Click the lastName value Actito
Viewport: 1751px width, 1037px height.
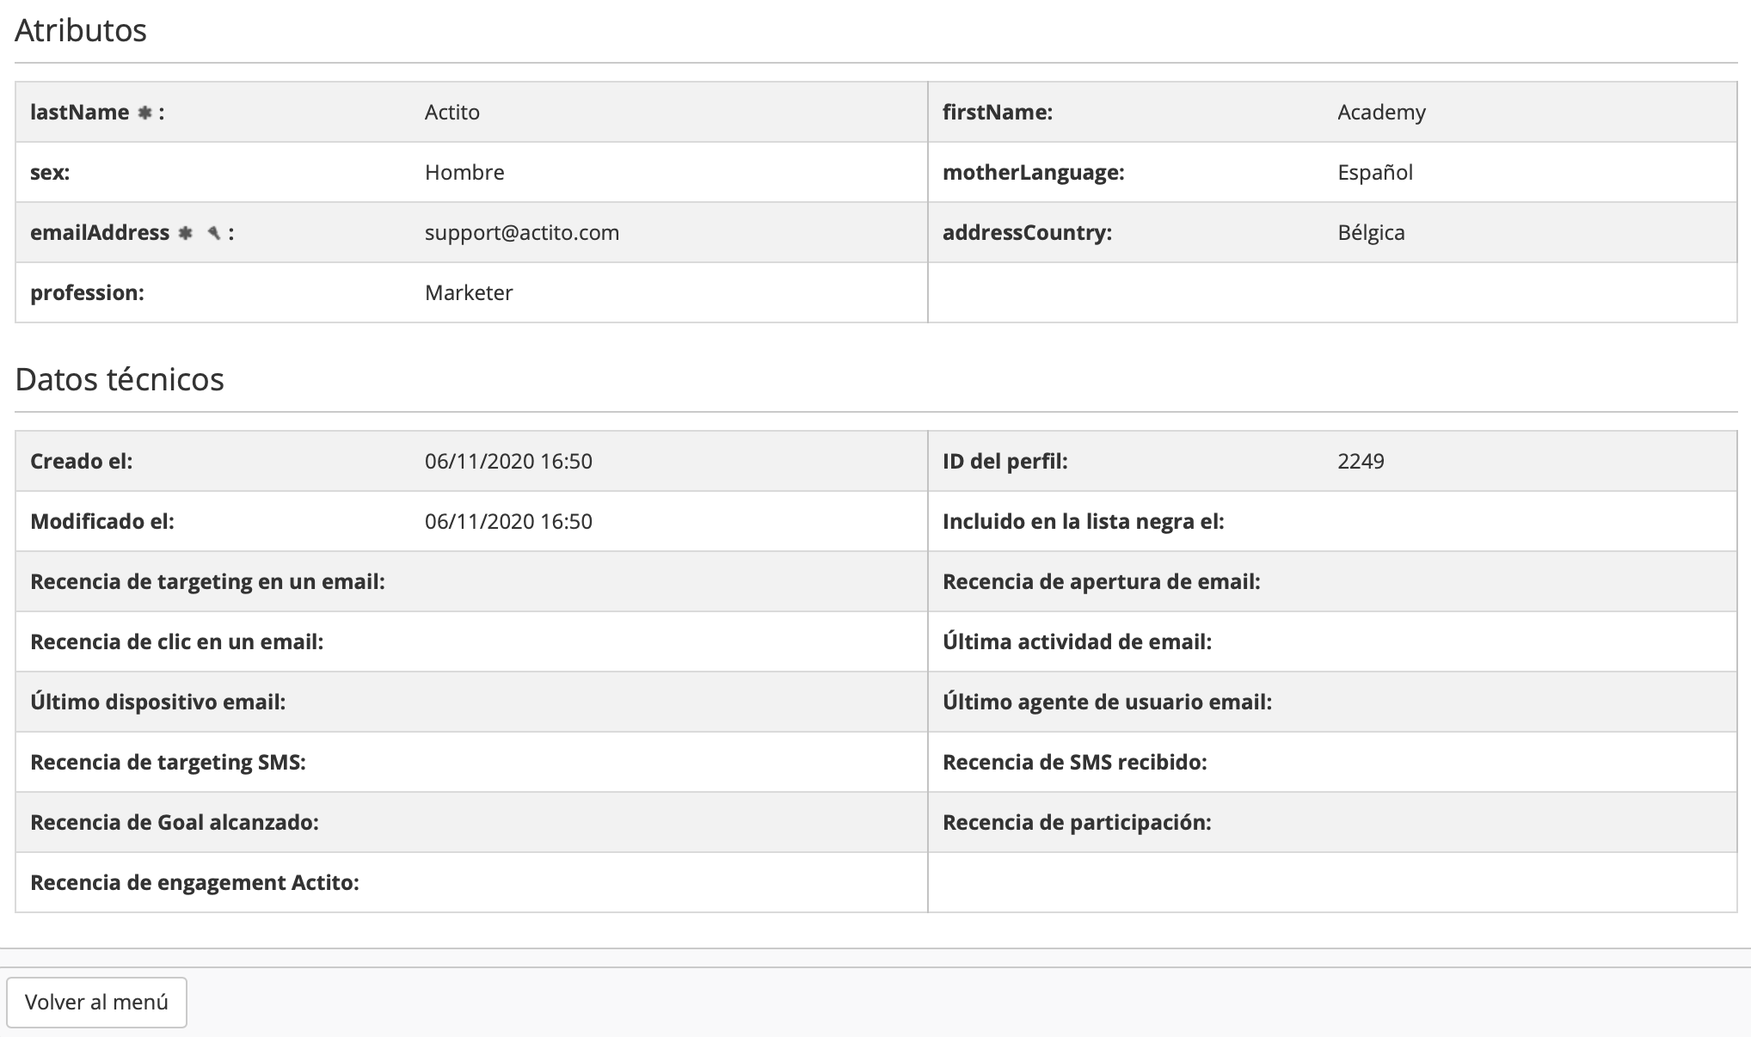point(452,113)
